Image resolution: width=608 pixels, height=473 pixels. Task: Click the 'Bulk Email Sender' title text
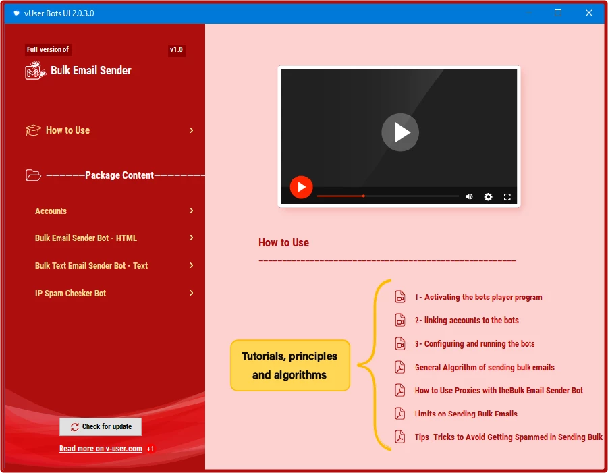(91, 71)
